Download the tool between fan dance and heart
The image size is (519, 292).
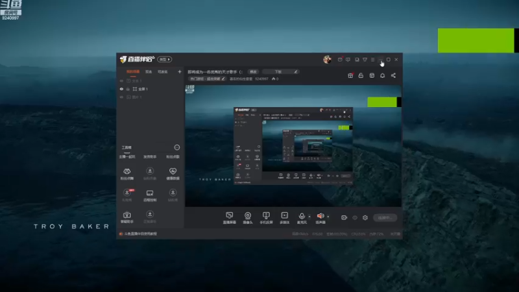[x=150, y=173]
